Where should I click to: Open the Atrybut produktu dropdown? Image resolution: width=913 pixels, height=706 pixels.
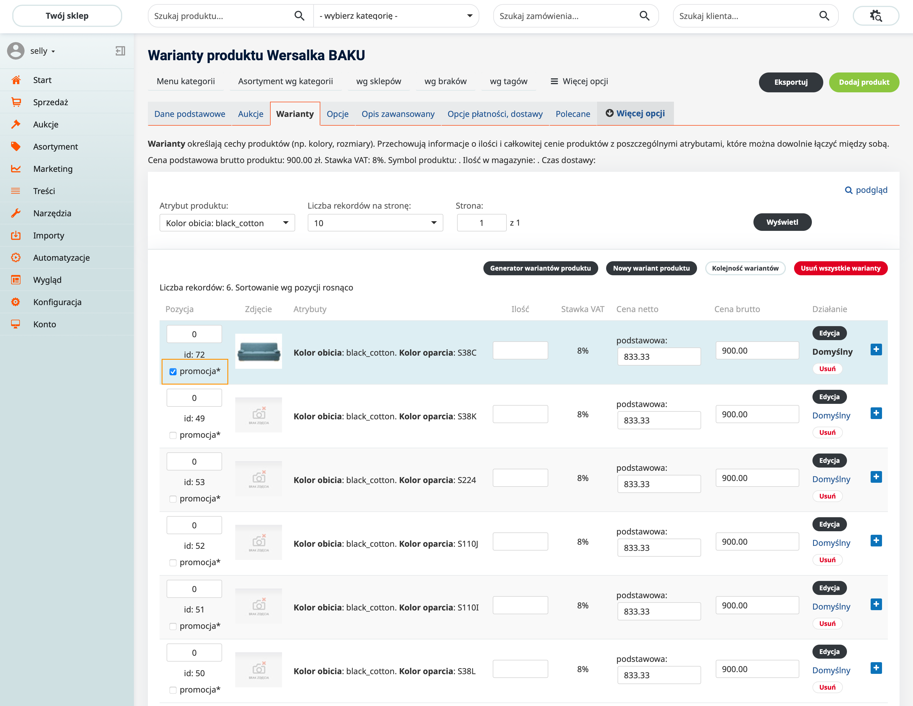coord(227,223)
